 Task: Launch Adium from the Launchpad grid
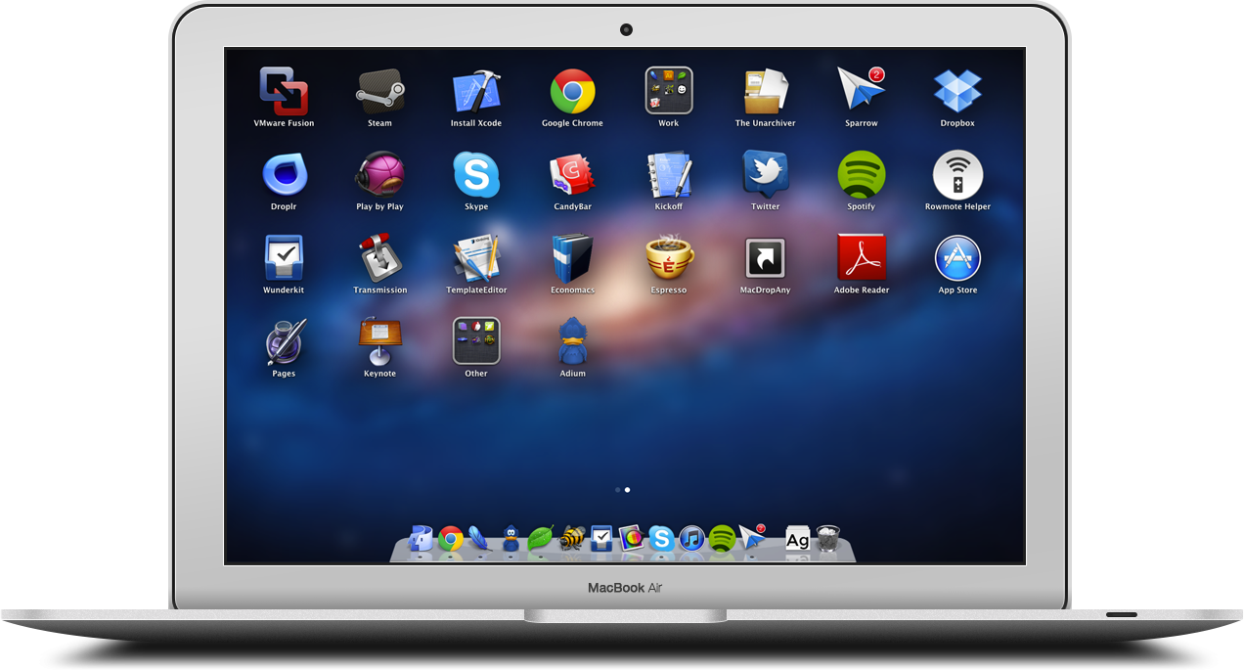click(x=572, y=341)
